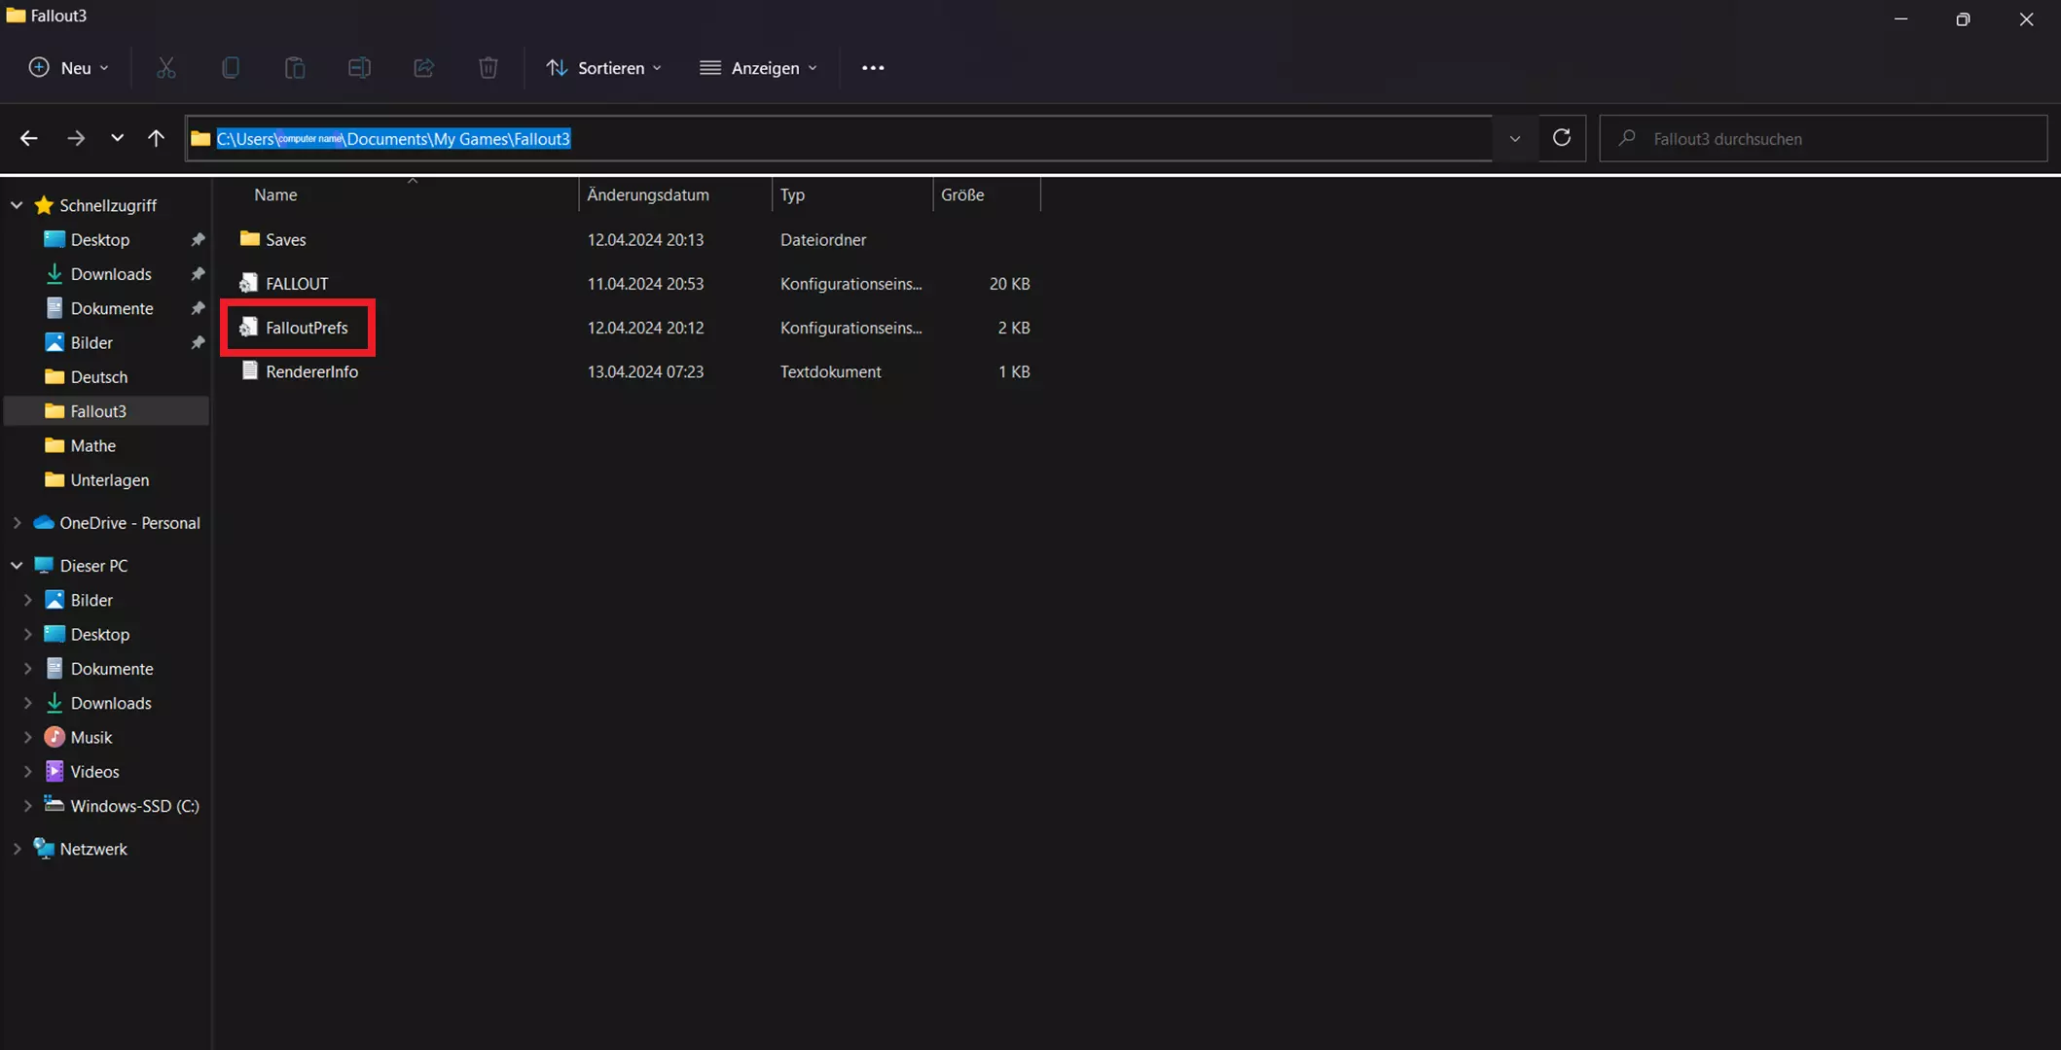The image size is (2061, 1050).
Task: Open more options ellipsis menu
Action: click(x=873, y=68)
